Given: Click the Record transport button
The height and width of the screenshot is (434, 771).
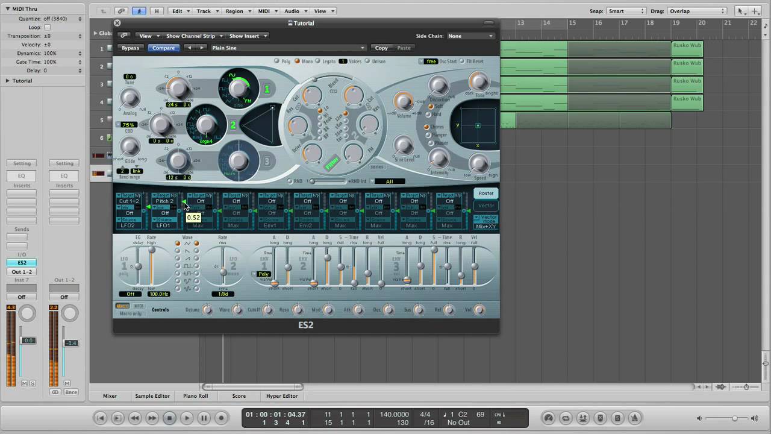Looking at the screenshot, I should coord(222,418).
